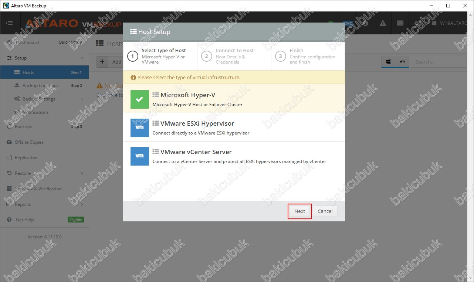Click the server stack icon in top bar
The image size is (474, 282).
click(400, 23)
